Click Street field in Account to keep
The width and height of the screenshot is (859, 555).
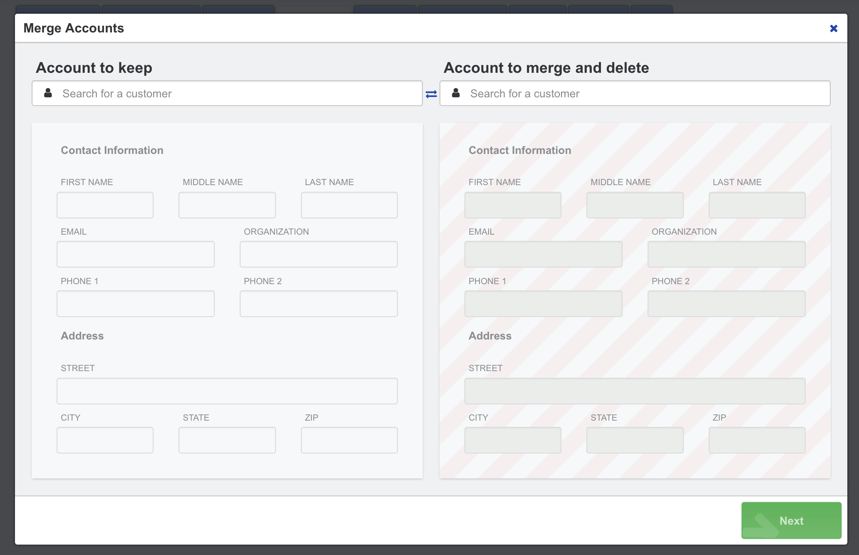[227, 391]
